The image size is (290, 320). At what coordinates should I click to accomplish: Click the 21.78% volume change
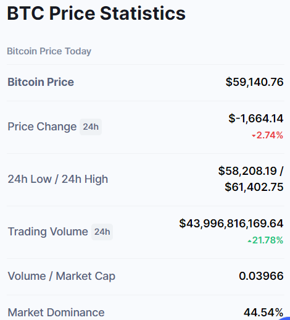pos(265,240)
